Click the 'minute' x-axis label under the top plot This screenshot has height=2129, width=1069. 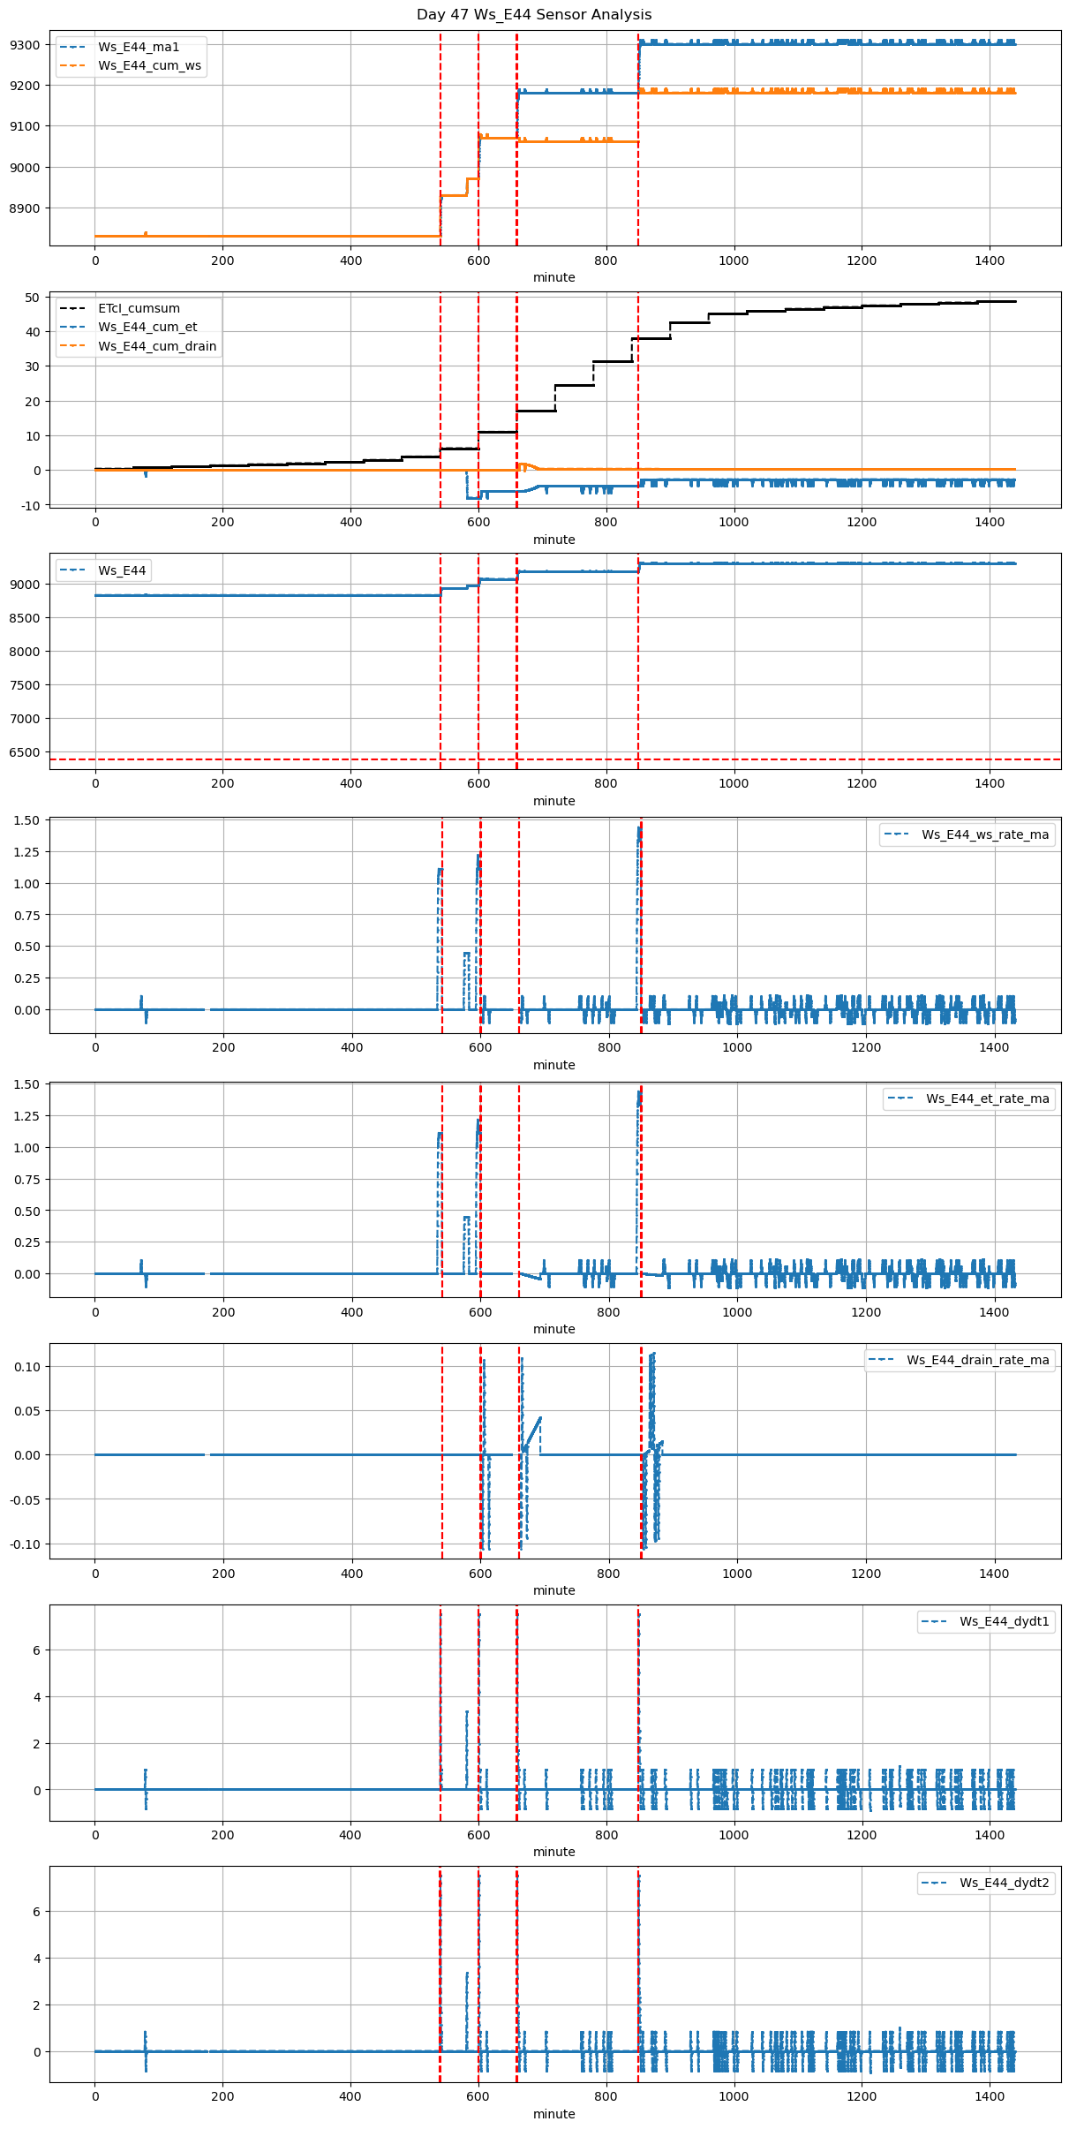pos(553,278)
